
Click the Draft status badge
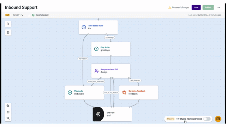point(7,15)
